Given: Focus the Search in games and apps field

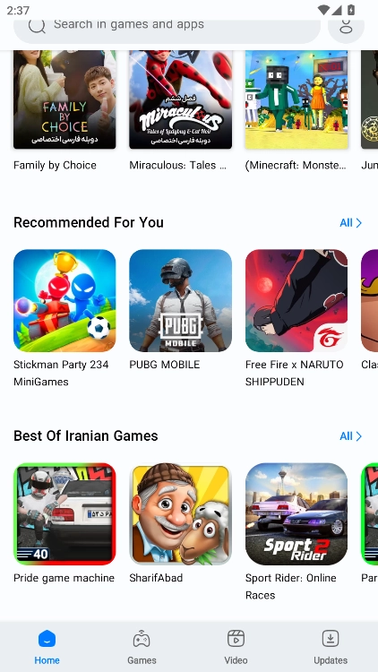Looking at the screenshot, I should tap(168, 30).
